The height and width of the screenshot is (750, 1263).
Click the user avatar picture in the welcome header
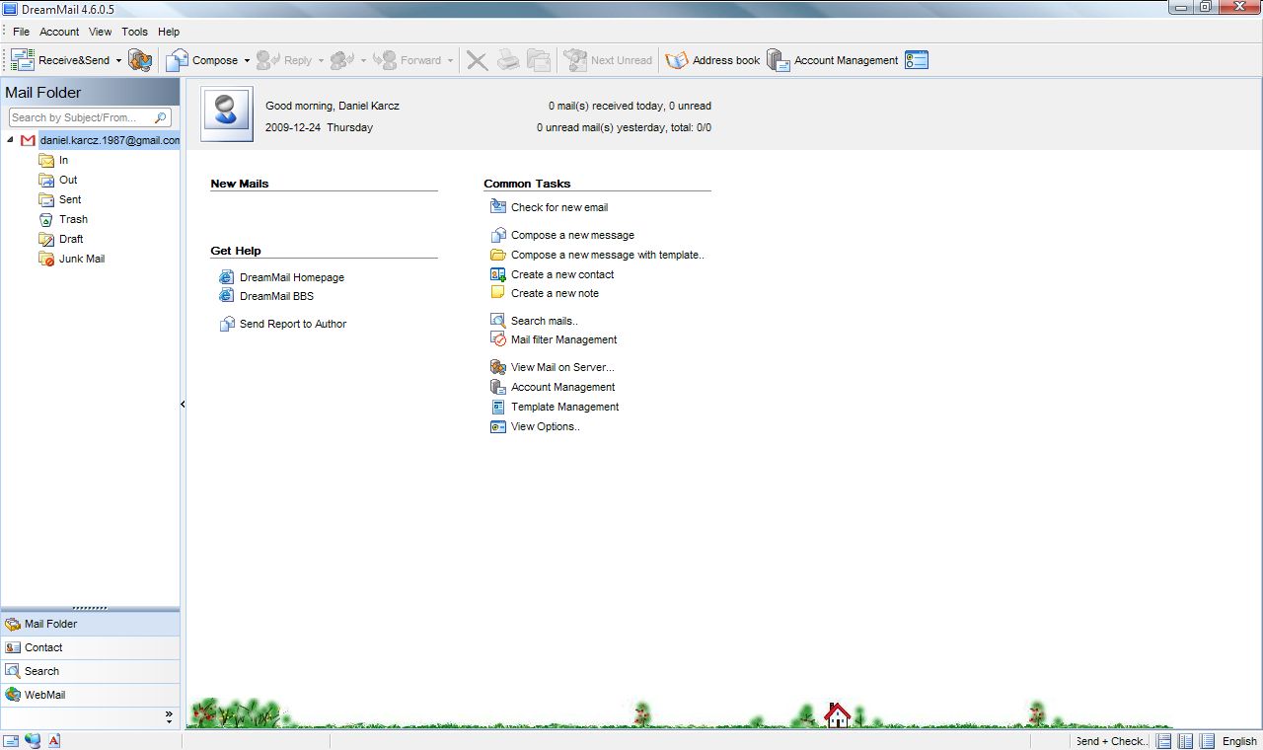pyautogui.click(x=227, y=113)
